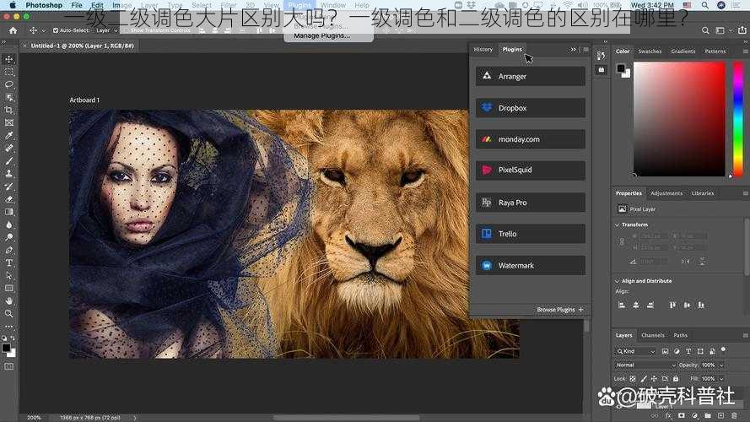Click the create new layer icon
750x422 pixels.
tap(720, 415)
